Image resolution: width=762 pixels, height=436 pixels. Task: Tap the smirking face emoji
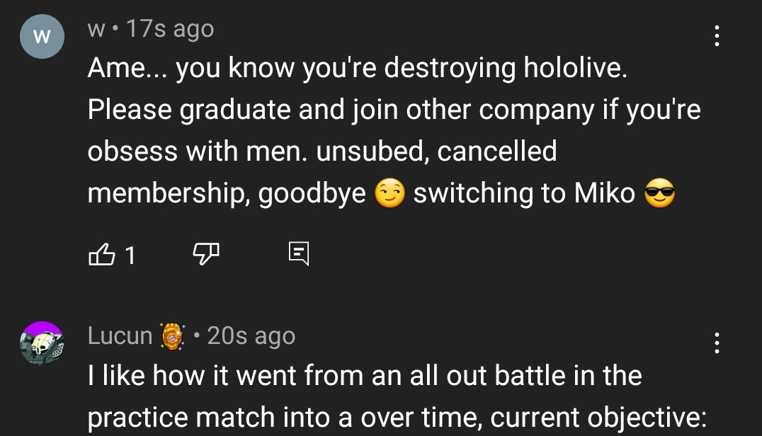[389, 193]
